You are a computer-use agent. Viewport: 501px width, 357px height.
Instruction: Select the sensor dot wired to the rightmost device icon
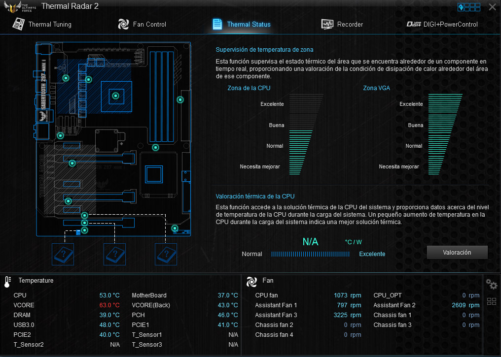click(84, 215)
